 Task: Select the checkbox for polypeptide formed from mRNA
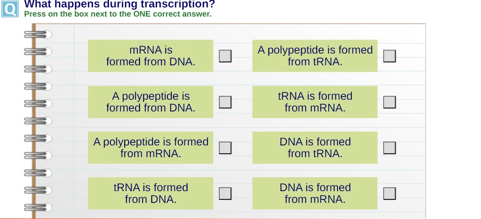[x=225, y=148]
